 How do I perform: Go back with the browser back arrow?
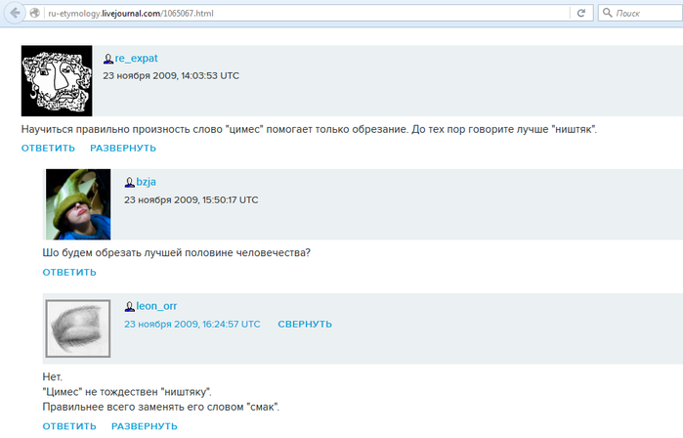[15, 13]
